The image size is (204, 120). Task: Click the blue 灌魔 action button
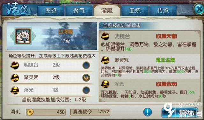[x=180, y=112]
